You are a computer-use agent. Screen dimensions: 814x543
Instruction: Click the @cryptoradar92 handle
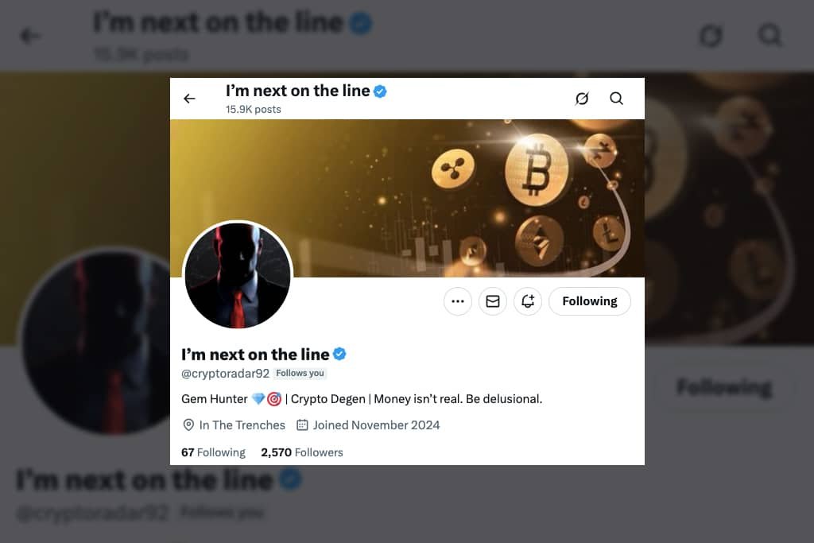(x=226, y=374)
